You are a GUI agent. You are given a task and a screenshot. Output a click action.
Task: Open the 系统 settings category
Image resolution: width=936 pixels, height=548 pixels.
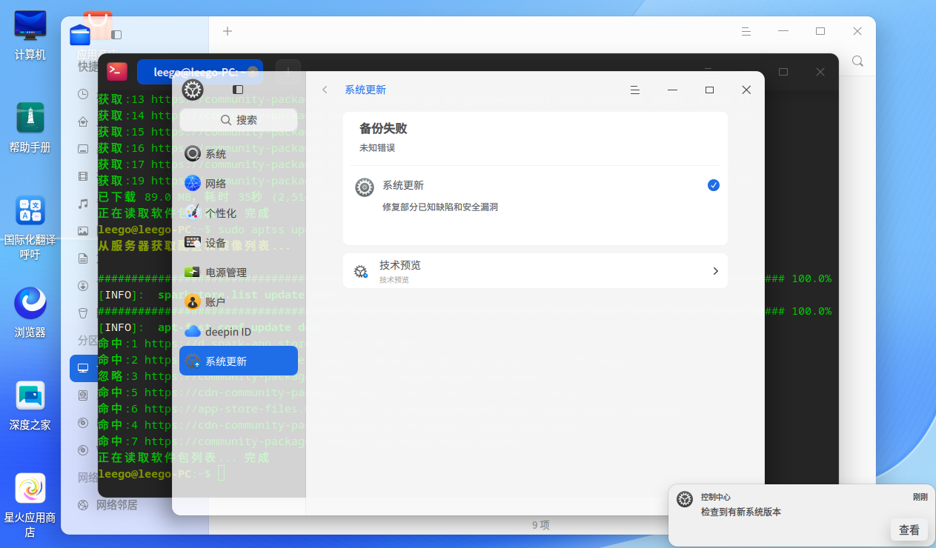[x=238, y=154]
